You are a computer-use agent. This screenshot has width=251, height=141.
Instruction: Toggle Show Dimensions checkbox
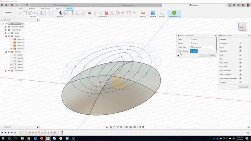(240, 70)
